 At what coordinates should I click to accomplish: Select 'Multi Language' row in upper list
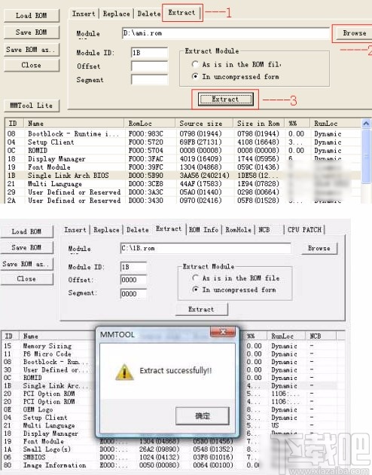pyautogui.click(x=183, y=184)
